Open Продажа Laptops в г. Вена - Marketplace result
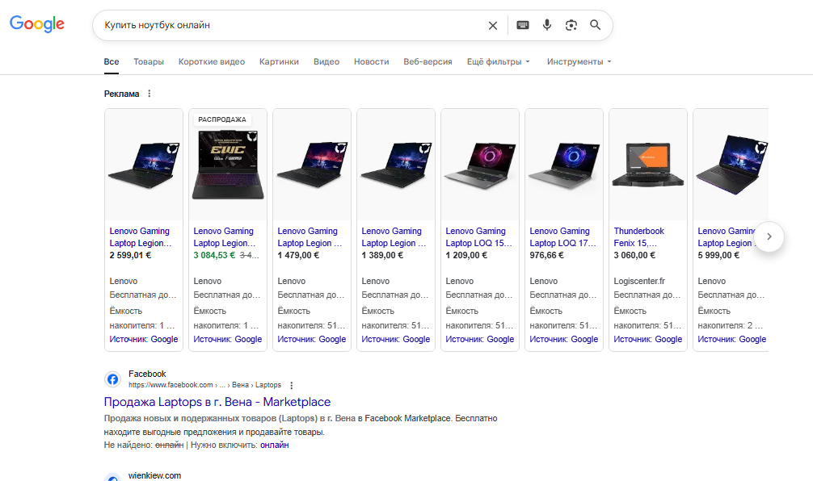The width and height of the screenshot is (813, 481). tap(217, 402)
